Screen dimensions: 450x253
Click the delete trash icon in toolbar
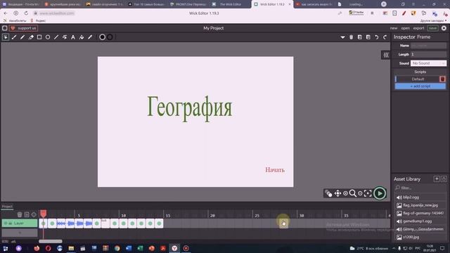coord(352,37)
